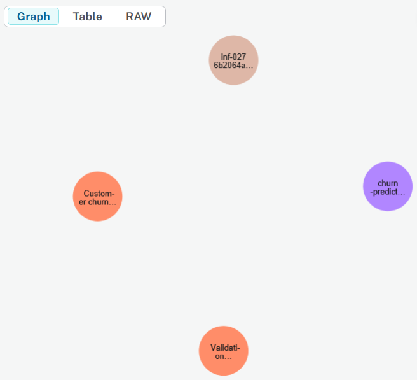Inspect the Customer churn graph node
Screen dimensions: 417x380
click(x=97, y=197)
